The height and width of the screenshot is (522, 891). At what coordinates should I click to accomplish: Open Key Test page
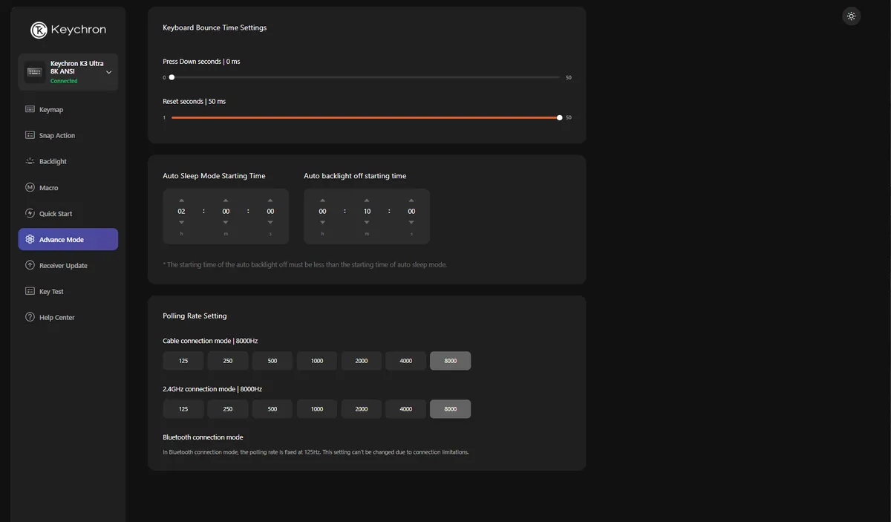[68, 291]
